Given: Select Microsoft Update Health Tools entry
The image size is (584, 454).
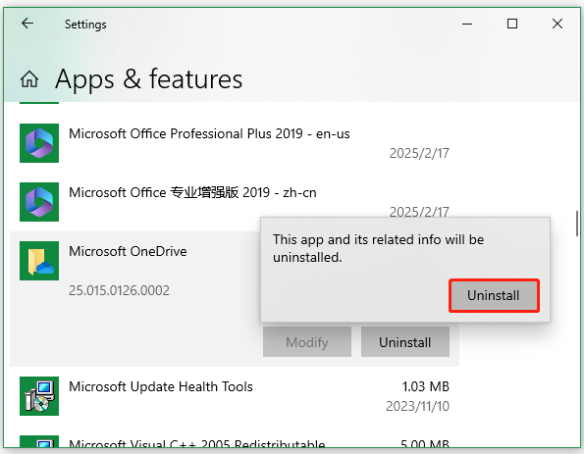Looking at the screenshot, I should pos(161,386).
